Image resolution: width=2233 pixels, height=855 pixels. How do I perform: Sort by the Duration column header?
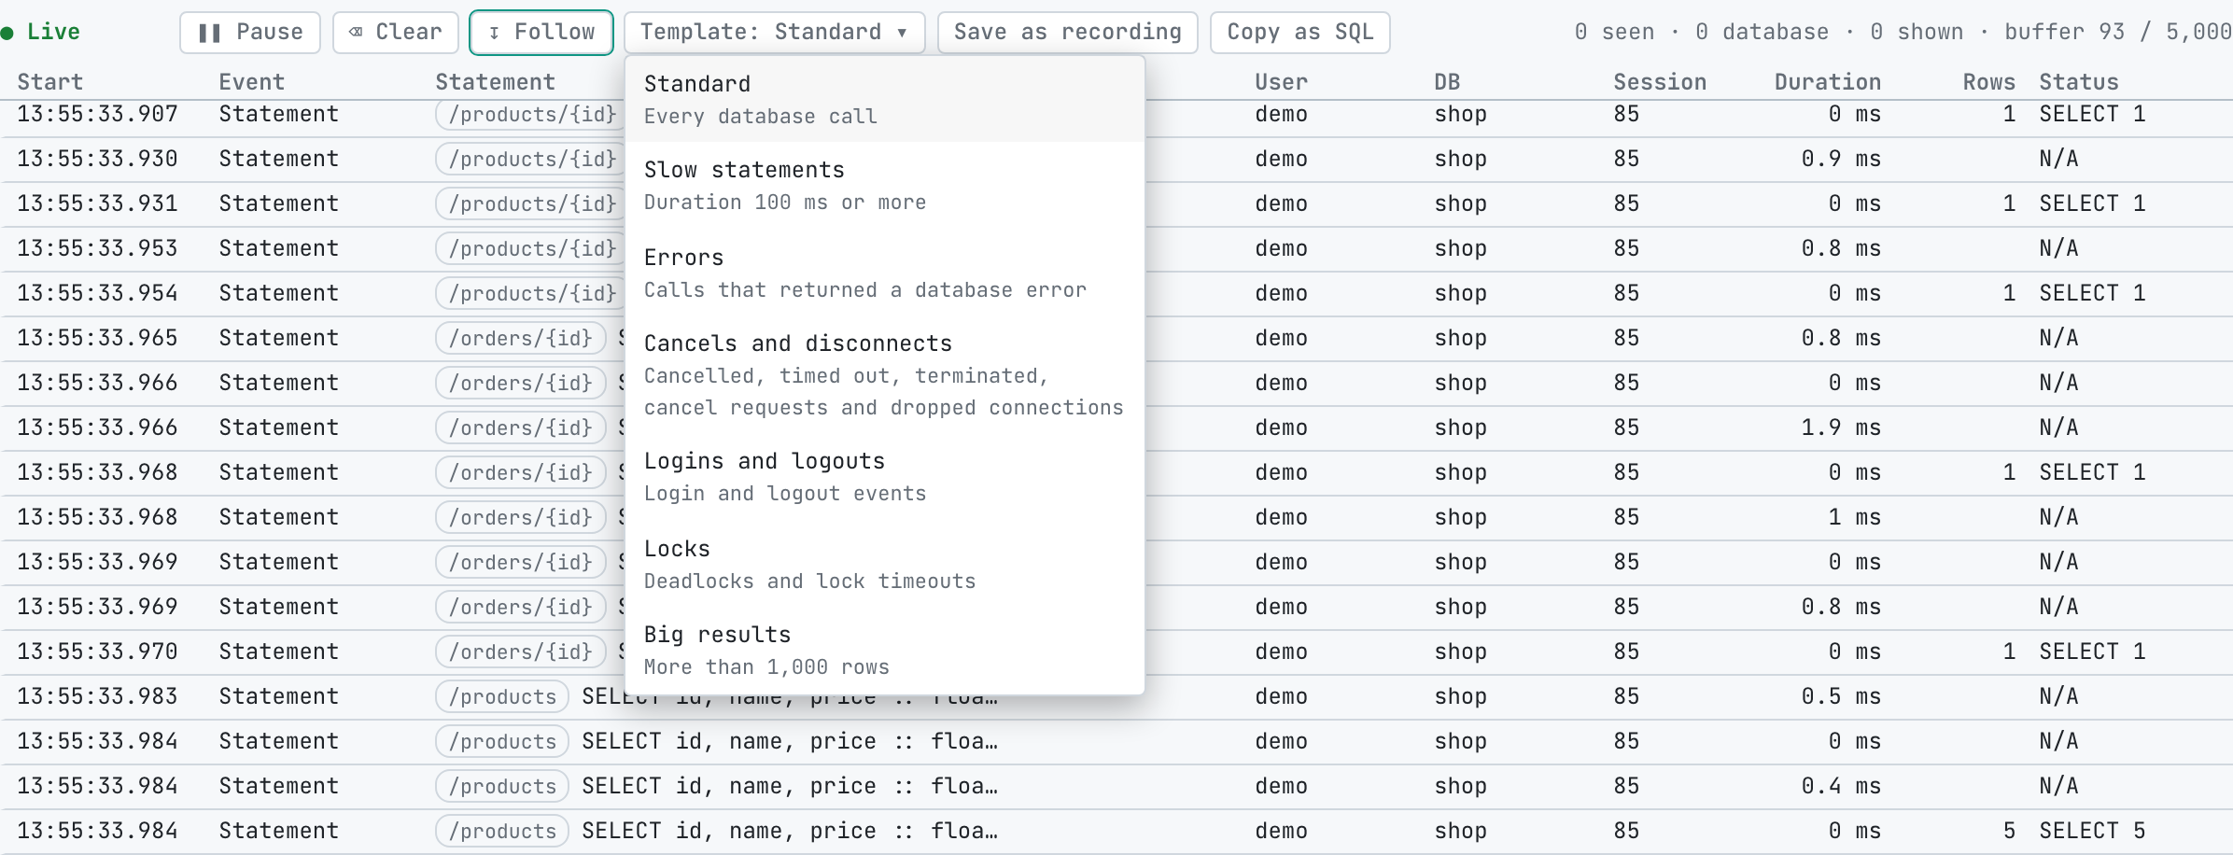click(x=1828, y=82)
